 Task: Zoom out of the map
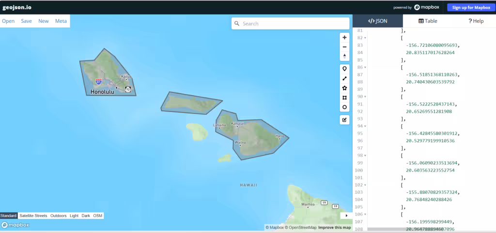point(344,47)
